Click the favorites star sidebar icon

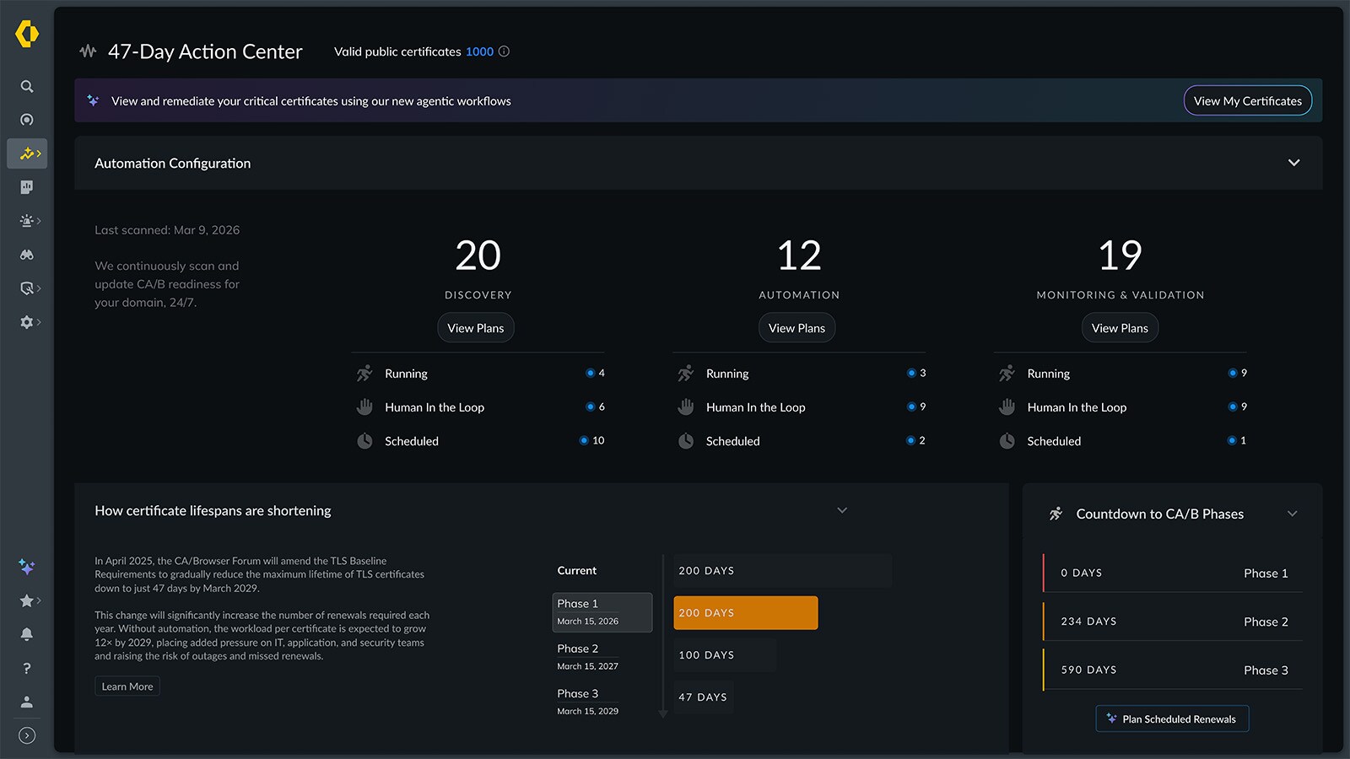27,600
